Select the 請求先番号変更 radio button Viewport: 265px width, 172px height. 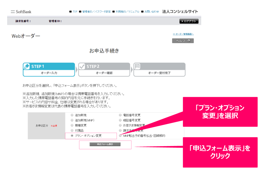pos(120,130)
